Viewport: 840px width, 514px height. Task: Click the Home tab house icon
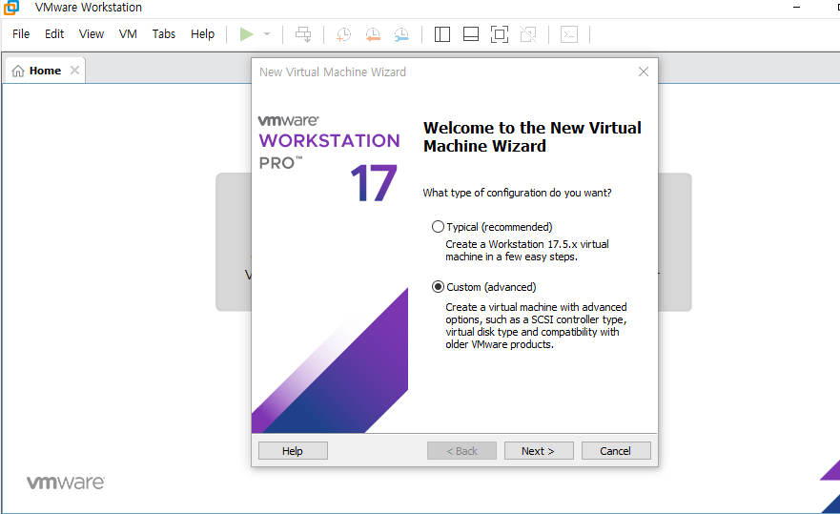pyautogui.click(x=18, y=71)
